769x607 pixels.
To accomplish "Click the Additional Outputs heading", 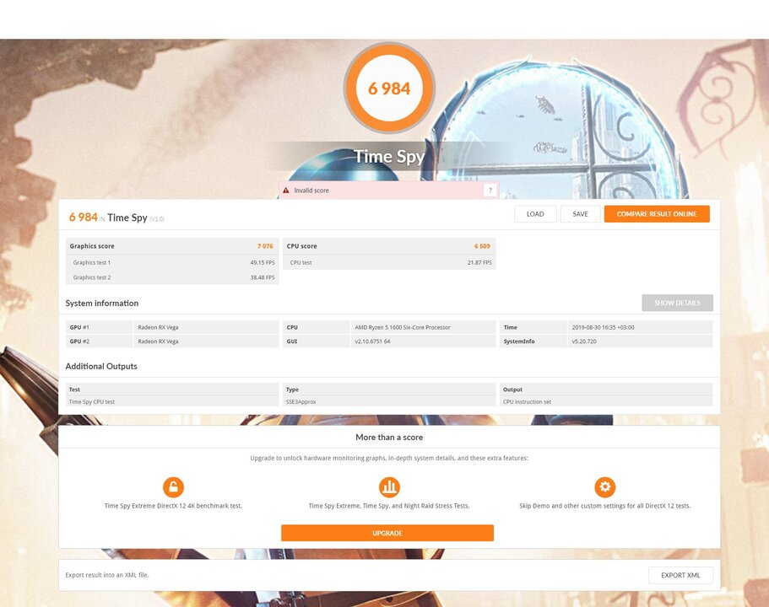I will (x=101, y=367).
